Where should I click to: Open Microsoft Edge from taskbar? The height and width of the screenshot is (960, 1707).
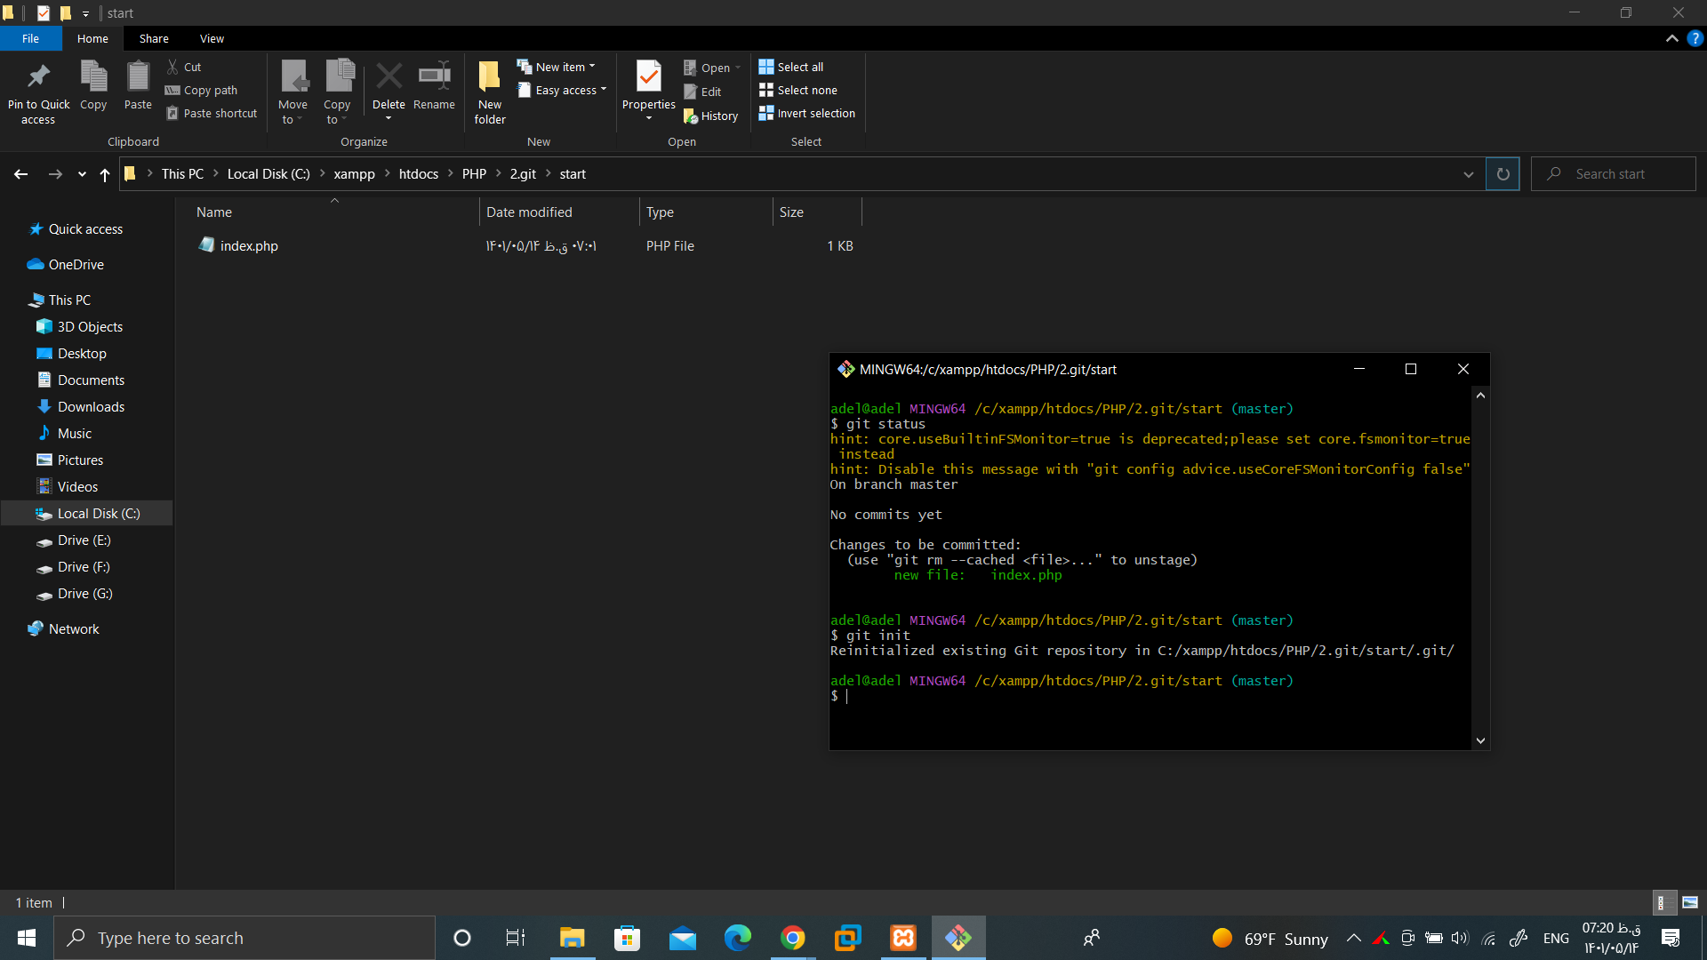click(738, 938)
